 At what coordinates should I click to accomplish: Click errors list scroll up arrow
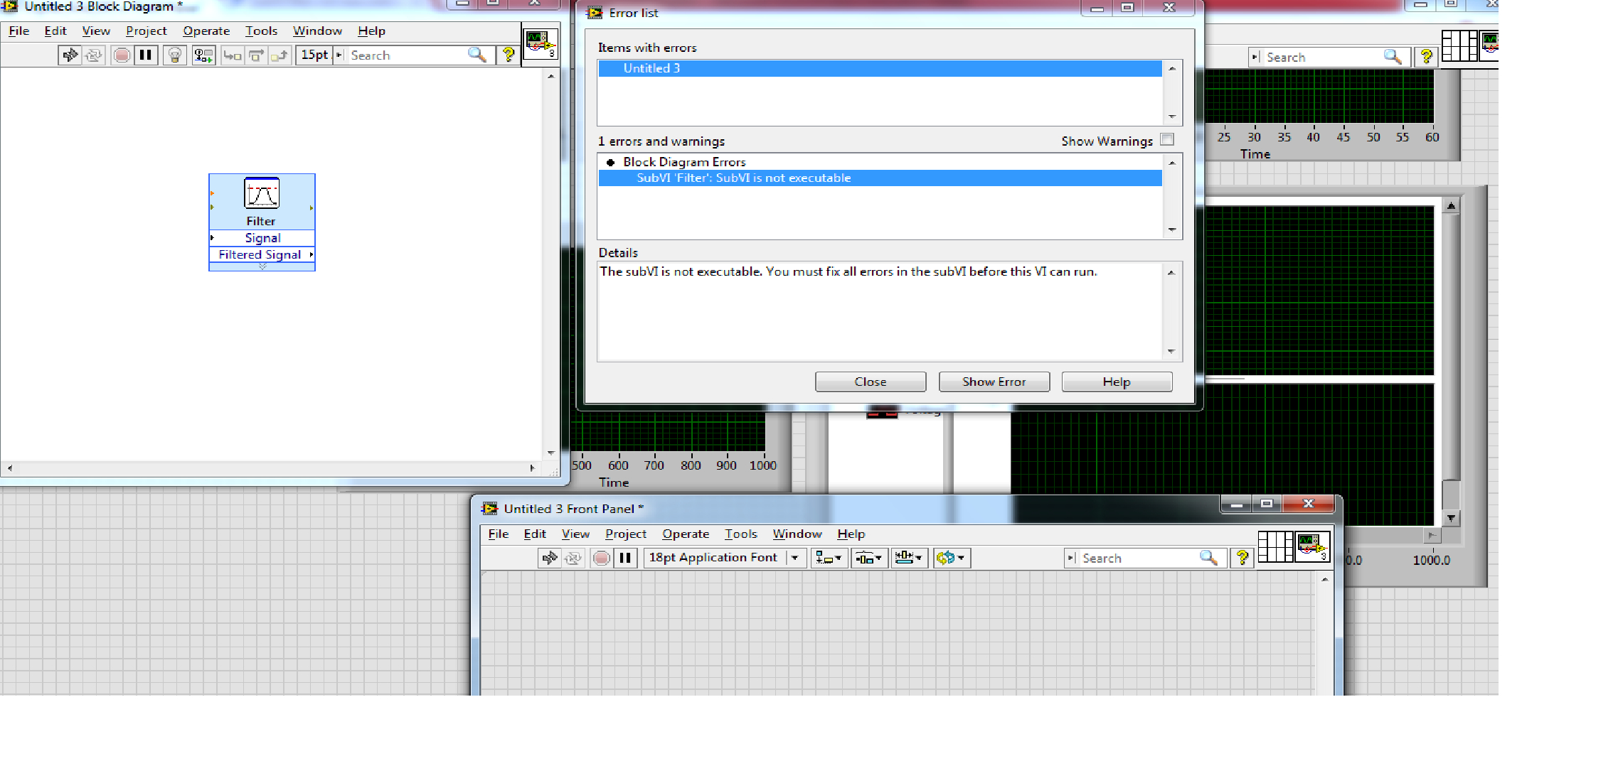point(1171,163)
